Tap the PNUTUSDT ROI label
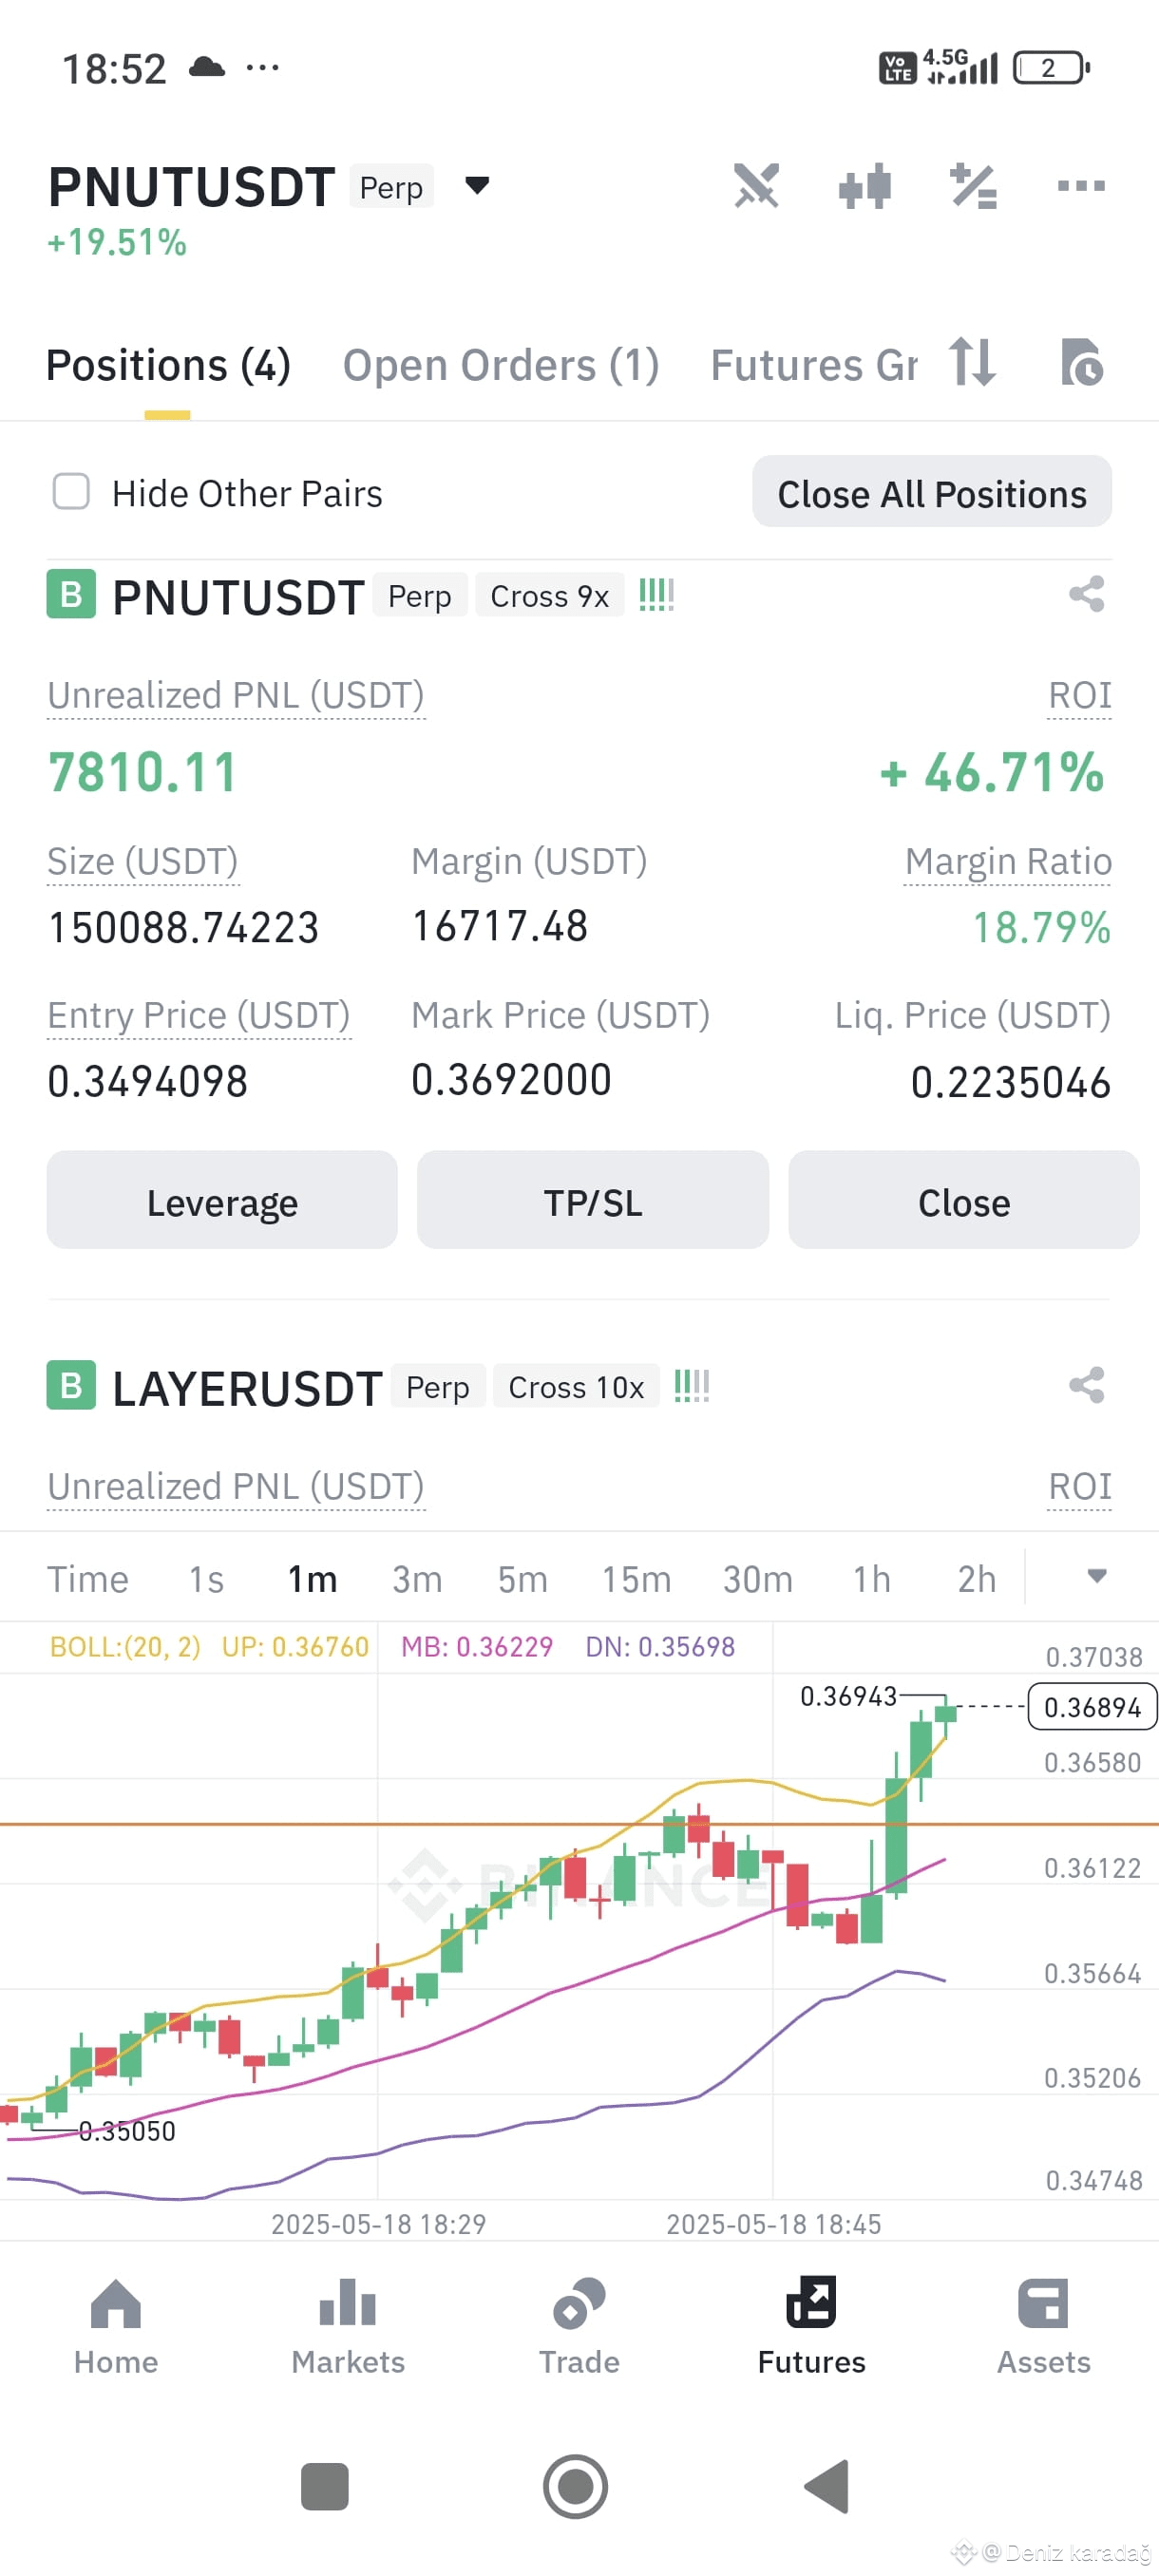The image size is (1159, 2576). 1079,695
